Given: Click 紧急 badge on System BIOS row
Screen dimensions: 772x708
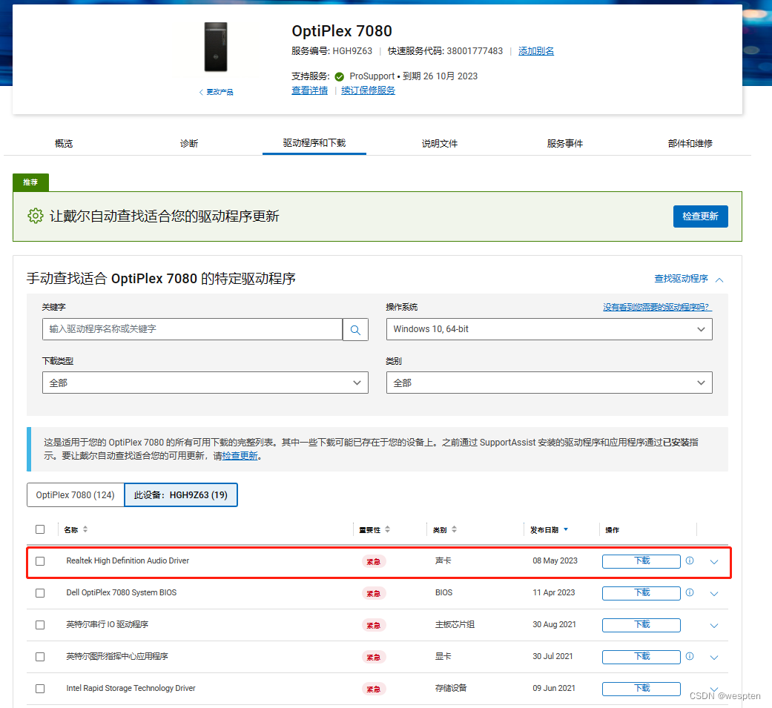Looking at the screenshot, I should coord(374,593).
